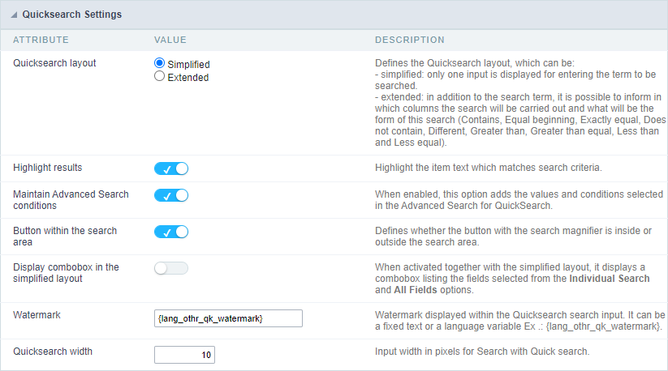Click the DESCRIPTION column header
Viewport: 668px width, 371px height.
point(410,40)
